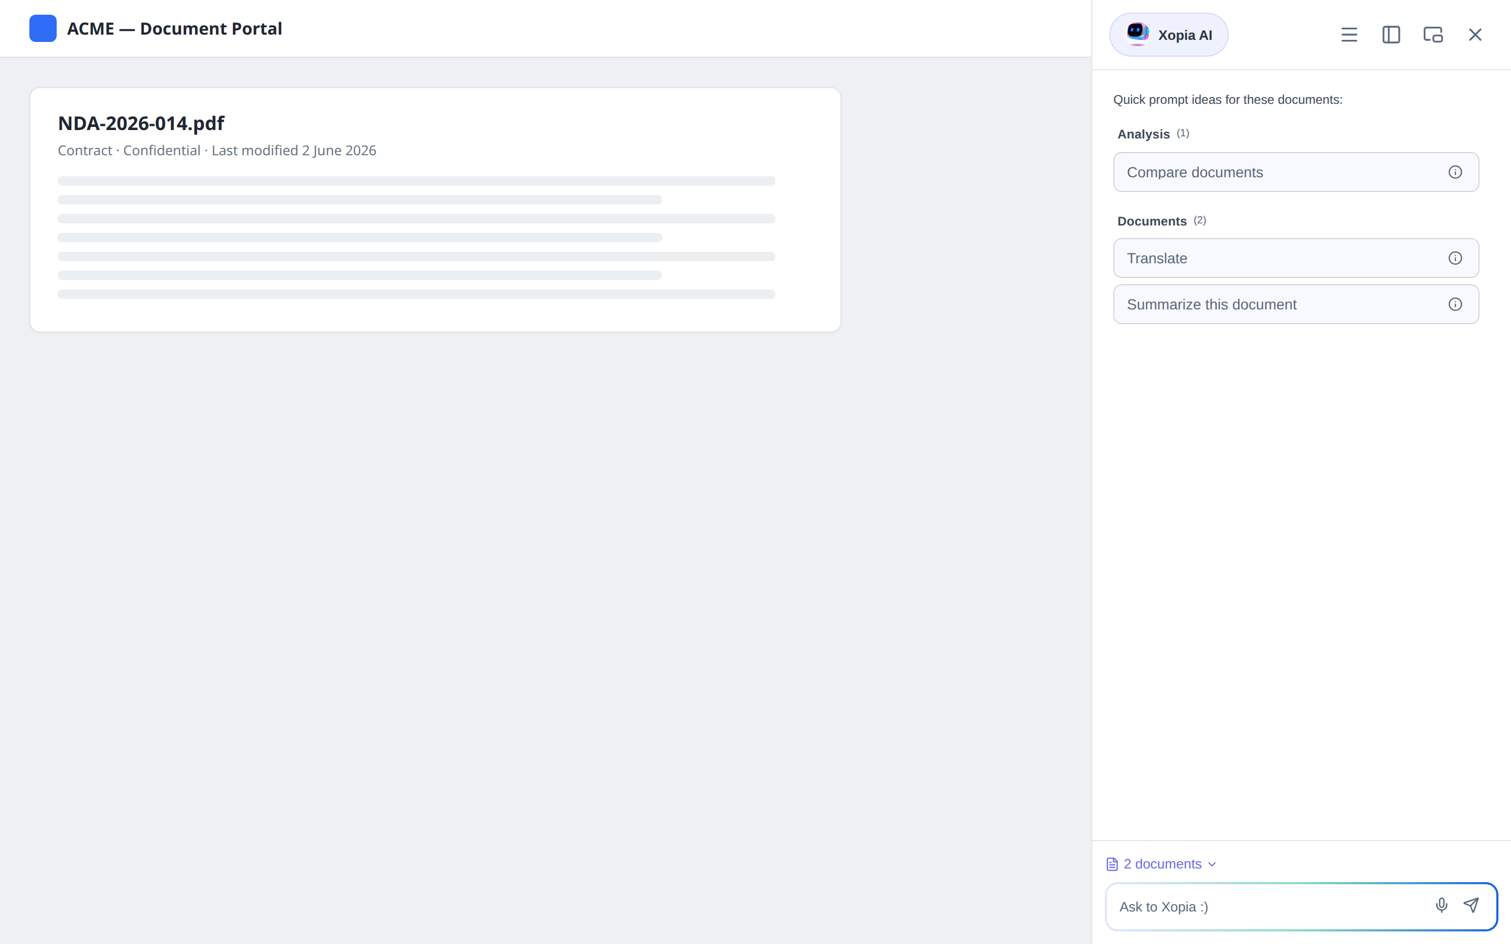Select the Compare documents prompt
This screenshot has height=944, width=1511.
[1296, 173]
